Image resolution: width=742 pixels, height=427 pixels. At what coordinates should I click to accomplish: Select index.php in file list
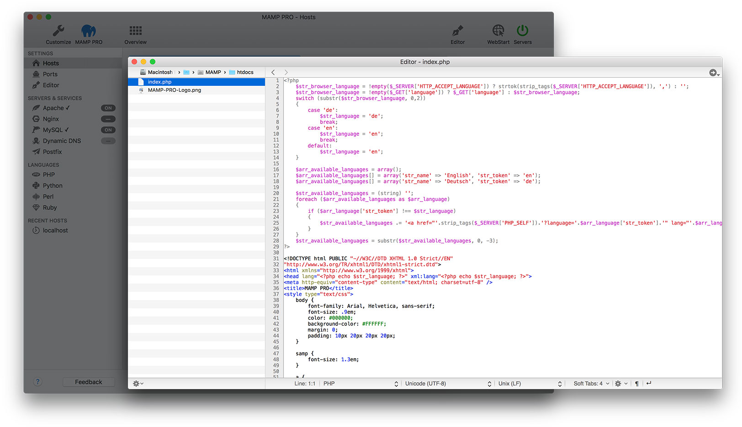point(196,82)
